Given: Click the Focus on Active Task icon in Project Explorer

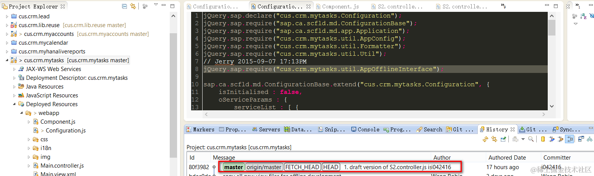Looking at the screenshot, I should (x=145, y=6).
